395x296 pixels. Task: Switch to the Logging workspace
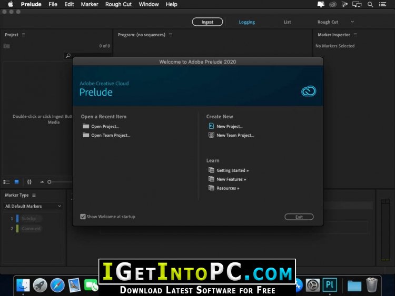[x=246, y=22]
